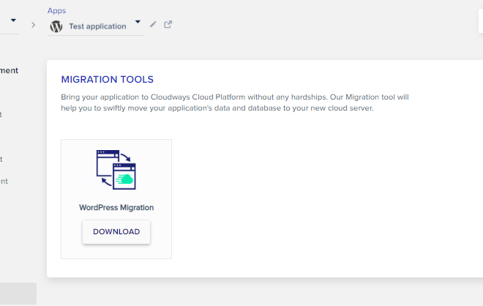Click the Migration tool description paragraph
The height and width of the screenshot is (306, 483).
click(235, 102)
